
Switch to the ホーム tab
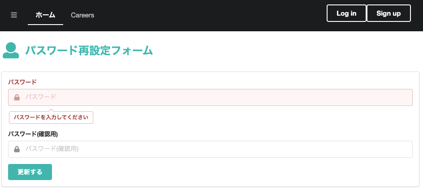[45, 15]
